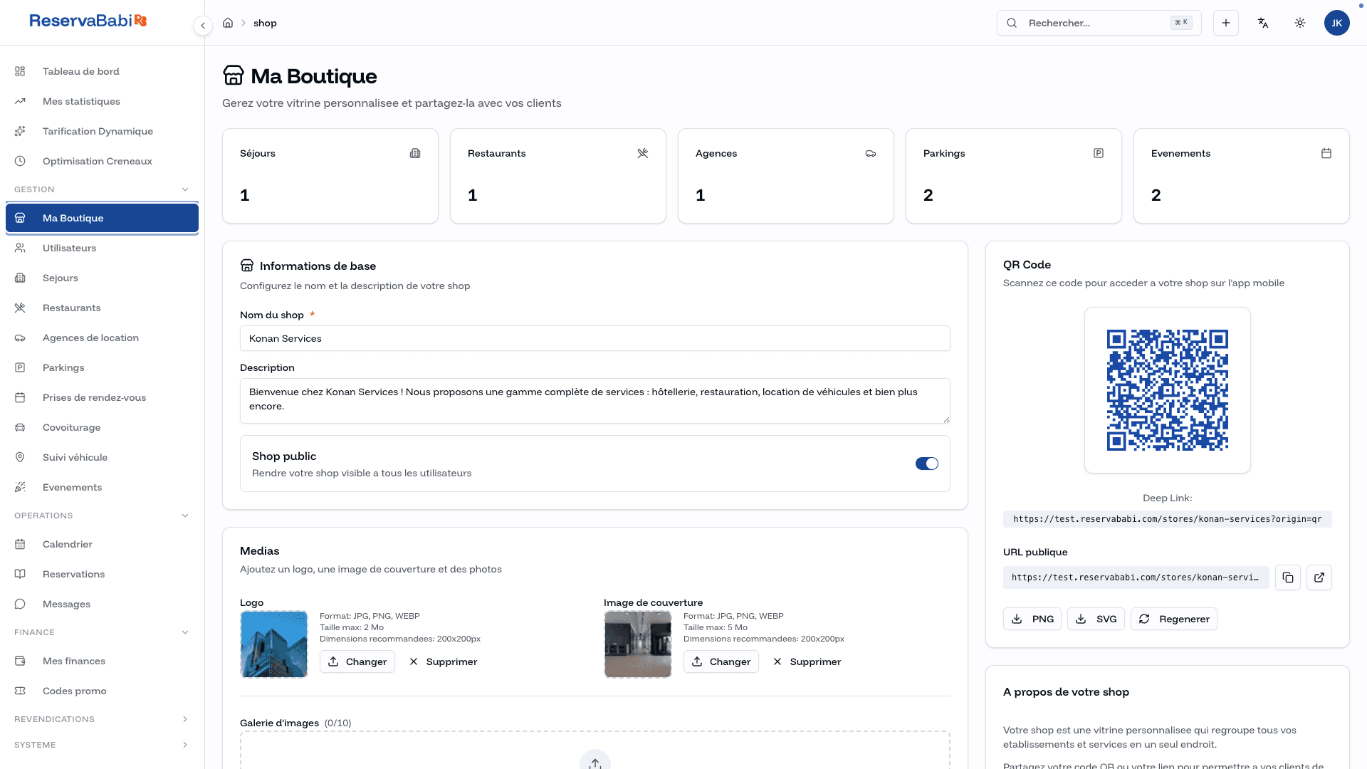Collapse the FINANCE sidebar section
The height and width of the screenshot is (769, 1367).
click(185, 632)
